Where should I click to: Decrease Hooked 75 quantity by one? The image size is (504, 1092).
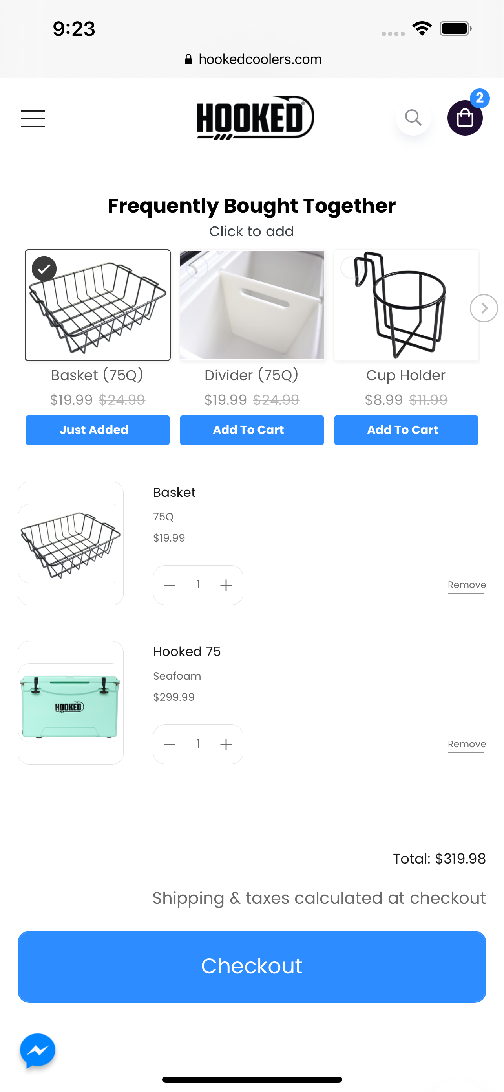click(x=170, y=745)
